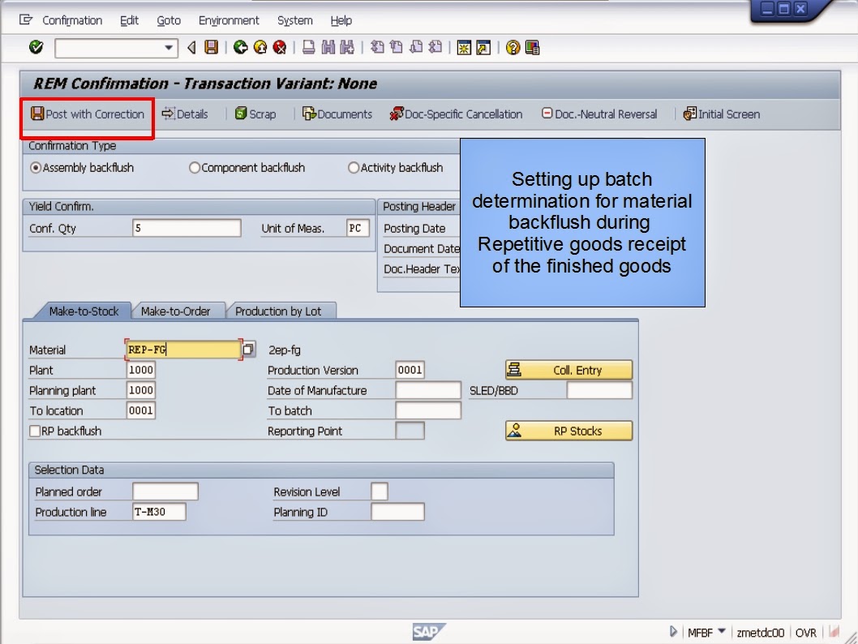The image size is (858, 644).
Task: Expand the status bar with the arrow button
Action: pyautogui.click(x=674, y=631)
